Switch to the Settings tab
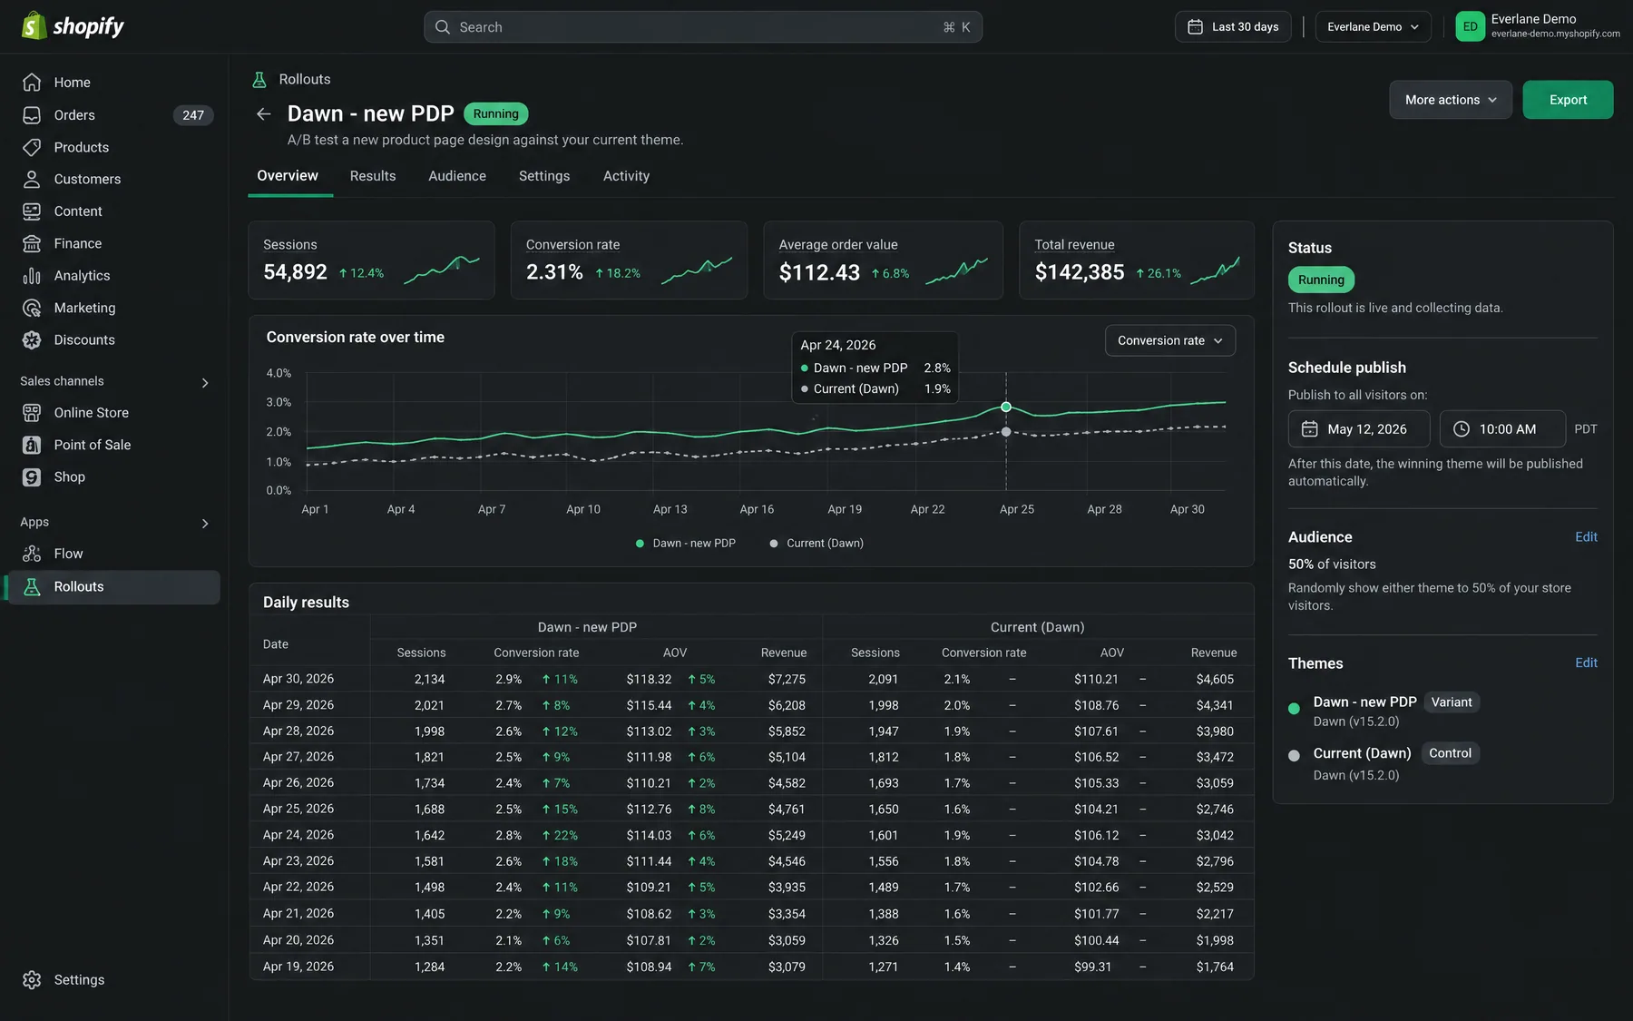1633x1021 pixels. tap(544, 176)
